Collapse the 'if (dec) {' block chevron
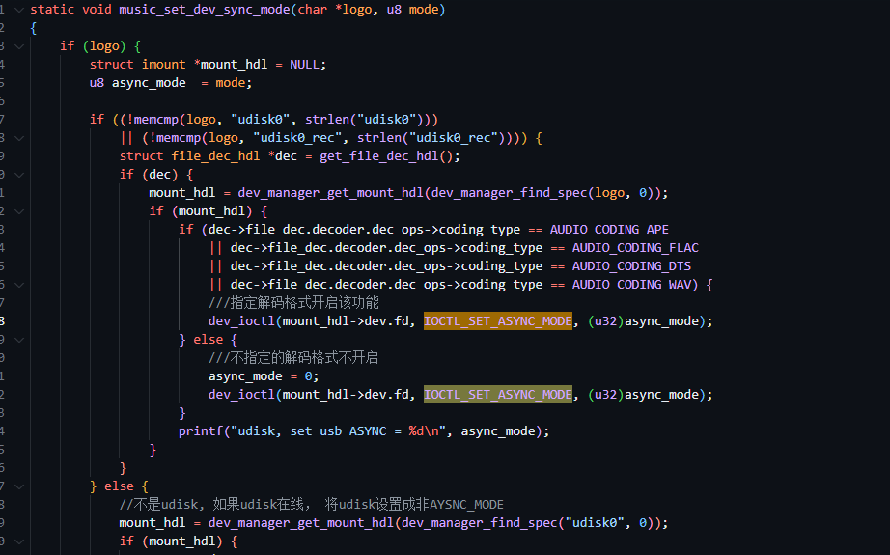890x555 pixels. pyautogui.click(x=19, y=175)
